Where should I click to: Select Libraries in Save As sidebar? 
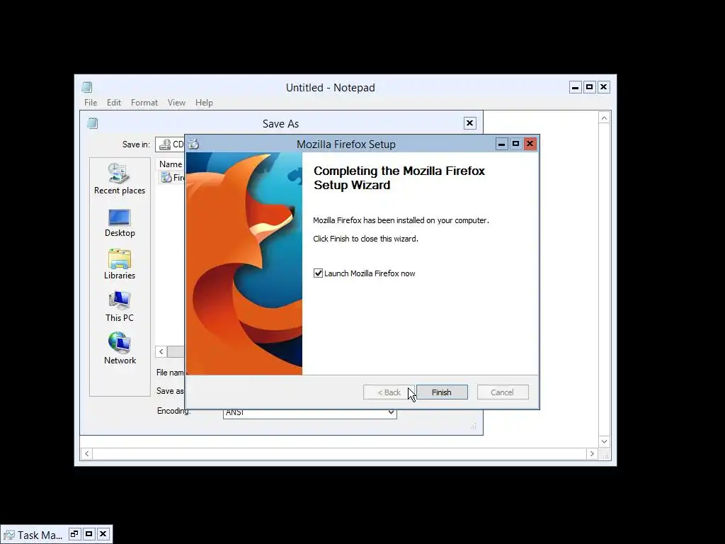point(119,265)
